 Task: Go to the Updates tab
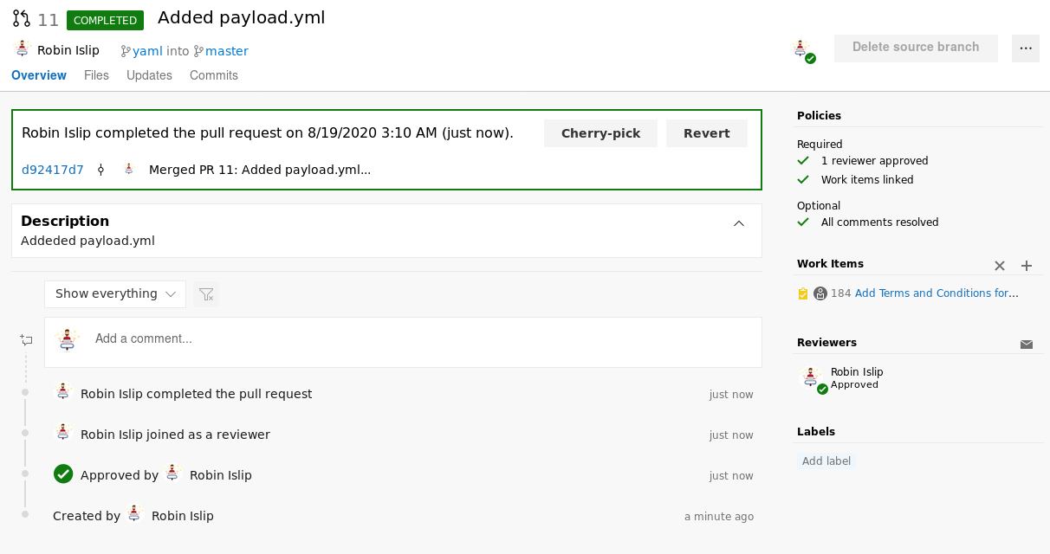(x=149, y=75)
